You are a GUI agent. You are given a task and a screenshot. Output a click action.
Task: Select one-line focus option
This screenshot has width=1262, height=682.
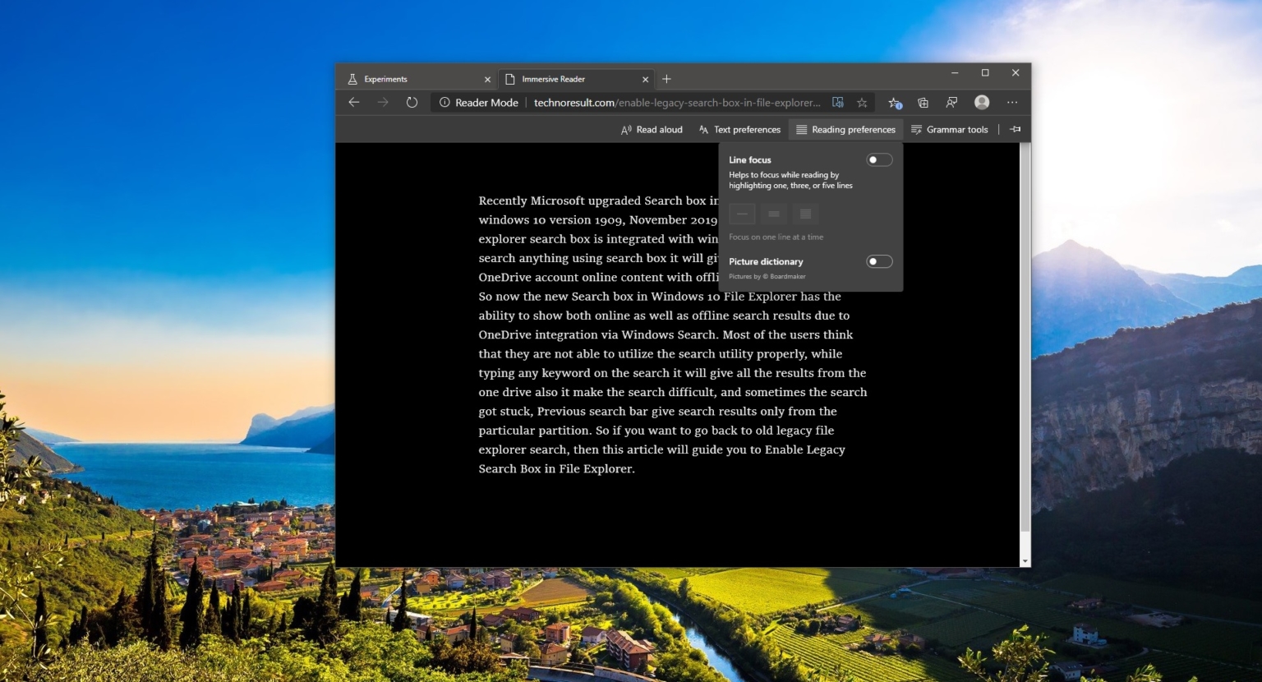coord(742,214)
